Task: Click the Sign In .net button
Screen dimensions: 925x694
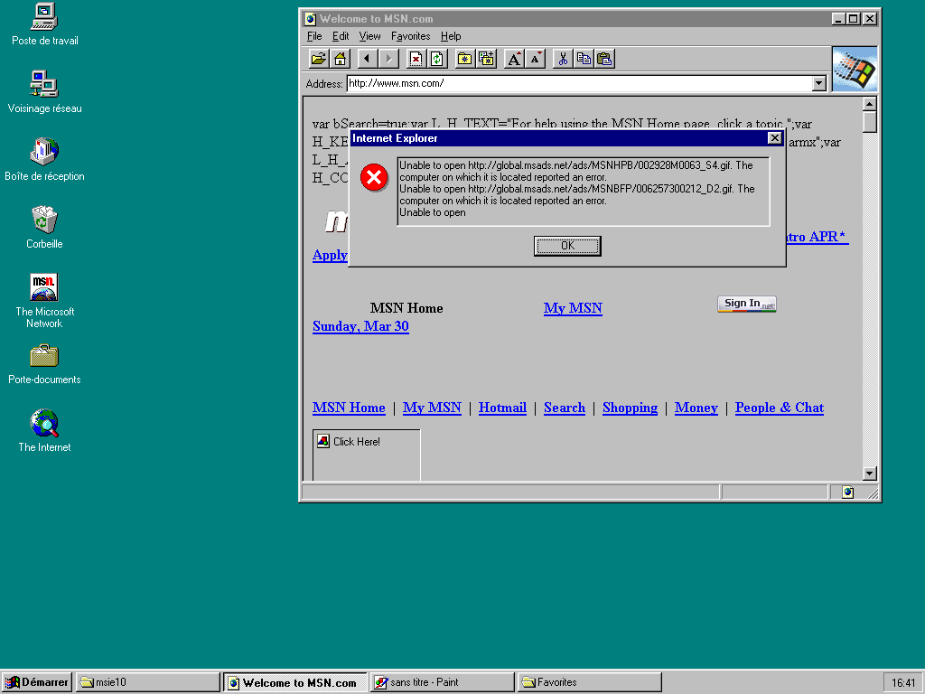Action: click(747, 304)
